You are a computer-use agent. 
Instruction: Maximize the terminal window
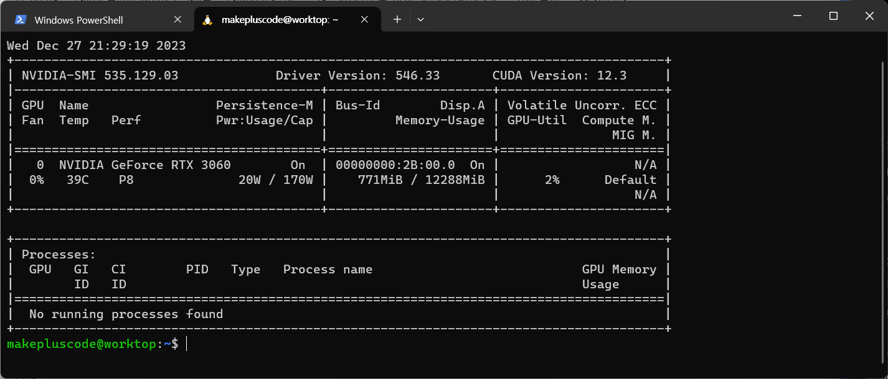click(x=833, y=16)
